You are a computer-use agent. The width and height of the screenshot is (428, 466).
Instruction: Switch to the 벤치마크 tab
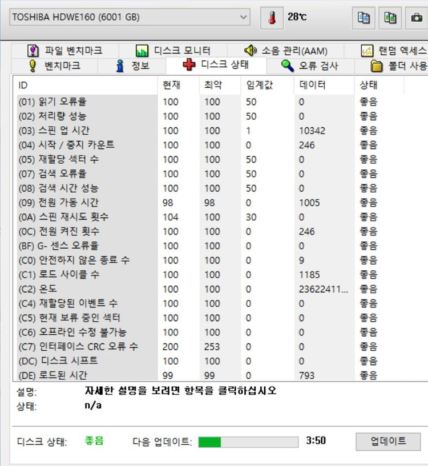(54, 66)
